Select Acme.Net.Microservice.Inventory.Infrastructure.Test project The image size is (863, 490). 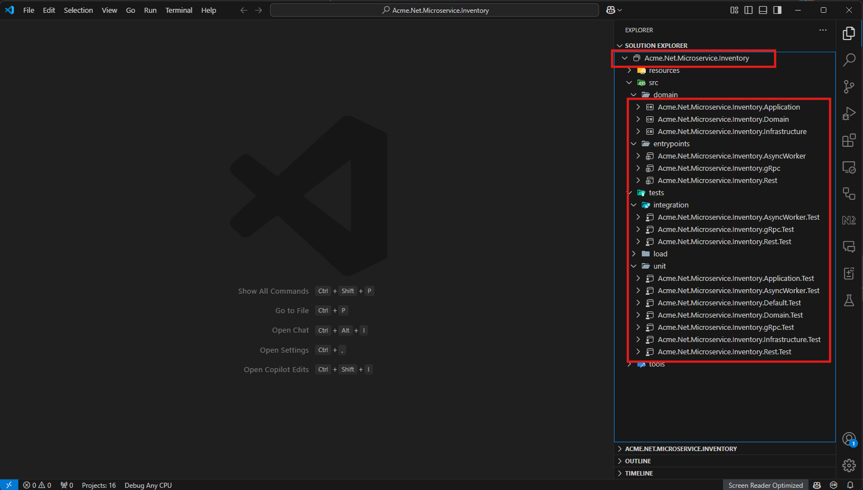725,340
